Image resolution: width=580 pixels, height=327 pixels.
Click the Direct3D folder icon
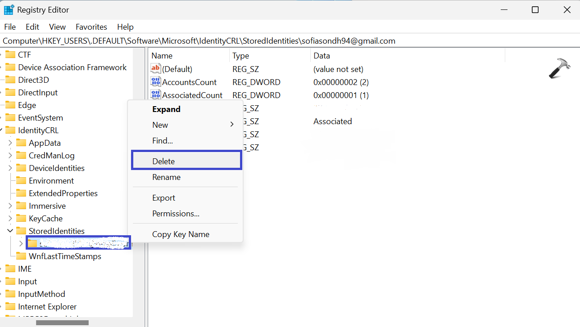click(10, 80)
